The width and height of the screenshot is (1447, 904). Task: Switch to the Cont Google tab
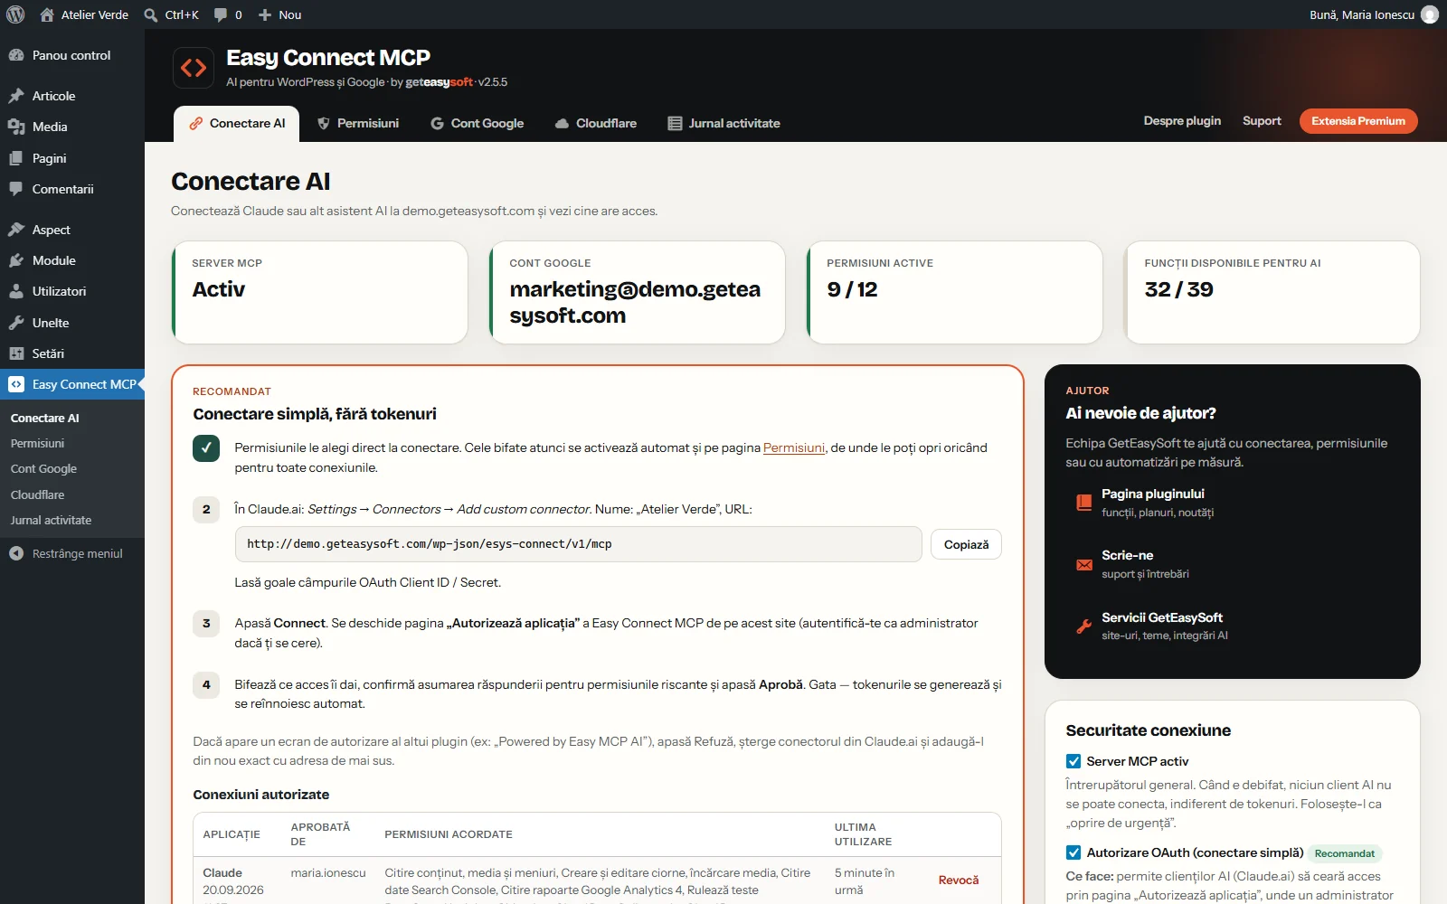(477, 124)
